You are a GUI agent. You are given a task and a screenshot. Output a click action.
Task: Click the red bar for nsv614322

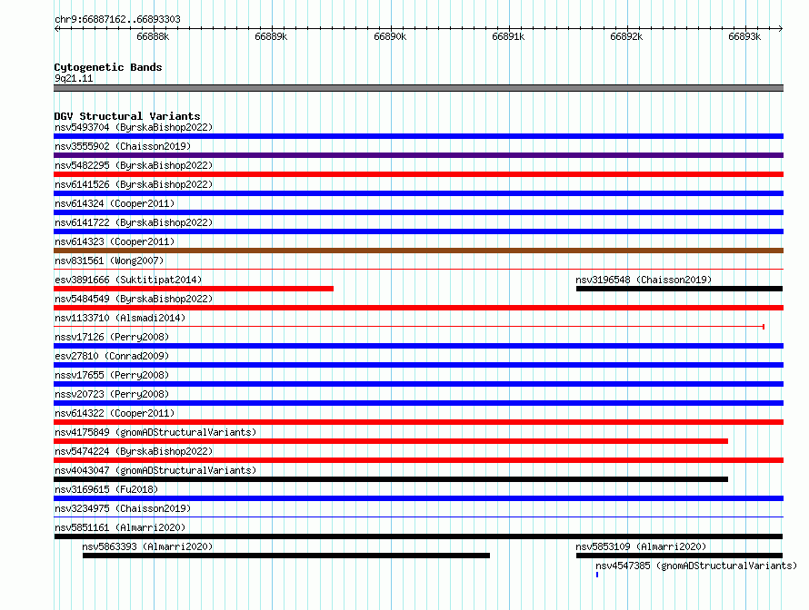[x=418, y=422]
